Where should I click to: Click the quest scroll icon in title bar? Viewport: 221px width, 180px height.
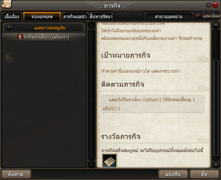[7, 4]
